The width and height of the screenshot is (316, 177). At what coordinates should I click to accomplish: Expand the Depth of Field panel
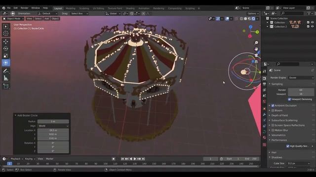[x=279, y=116]
